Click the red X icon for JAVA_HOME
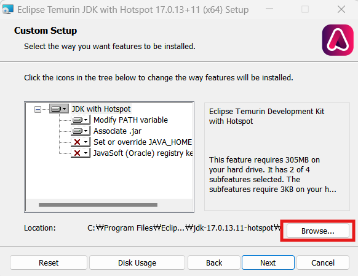 point(77,142)
